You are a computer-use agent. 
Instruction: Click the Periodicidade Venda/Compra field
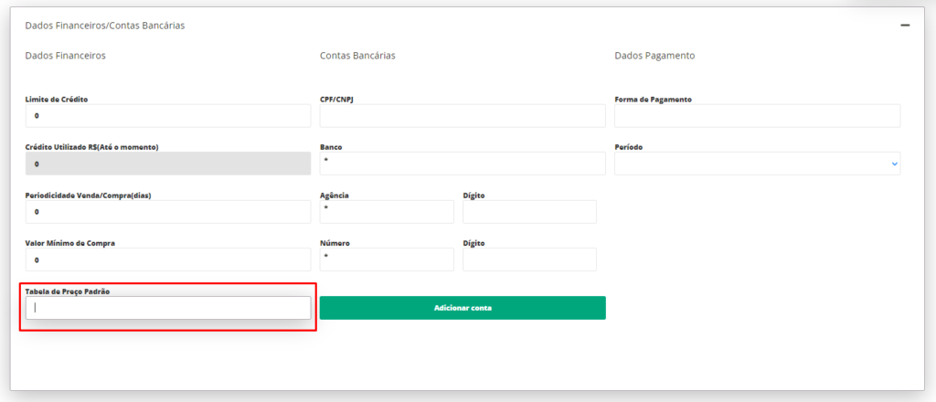click(x=168, y=212)
